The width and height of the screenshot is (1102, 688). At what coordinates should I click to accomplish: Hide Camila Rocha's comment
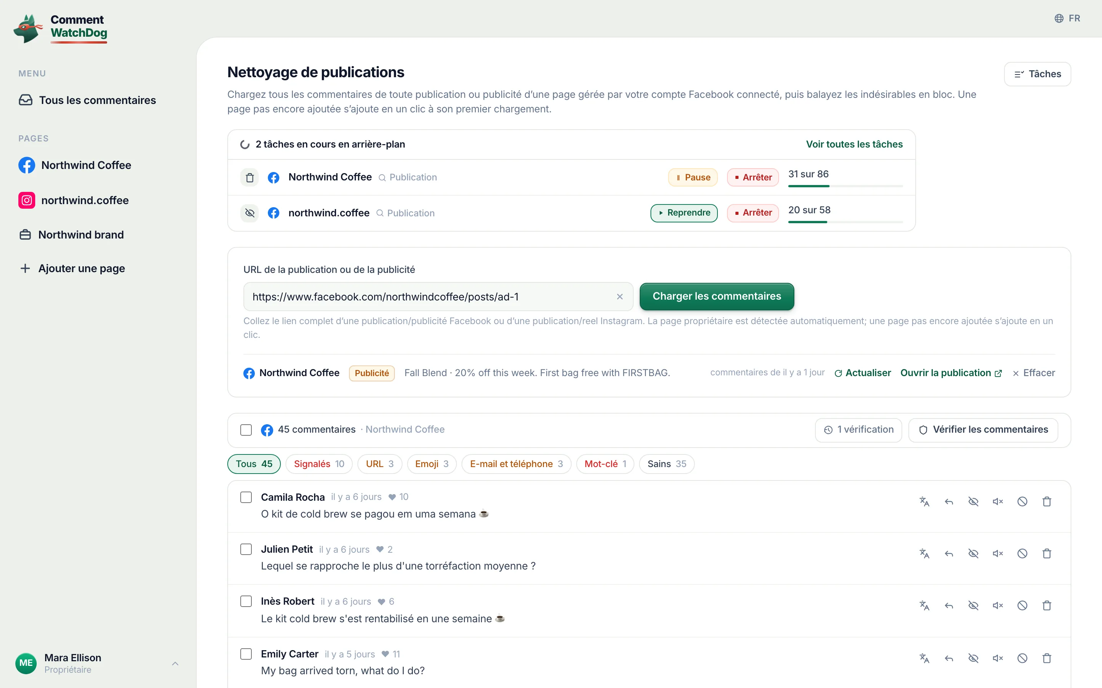pos(973,501)
